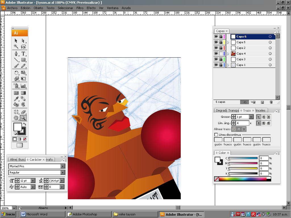Image resolution: width=291 pixels, height=218 pixels.
Task: Toggle visibility of Capa 5
Action: click(x=216, y=42)
